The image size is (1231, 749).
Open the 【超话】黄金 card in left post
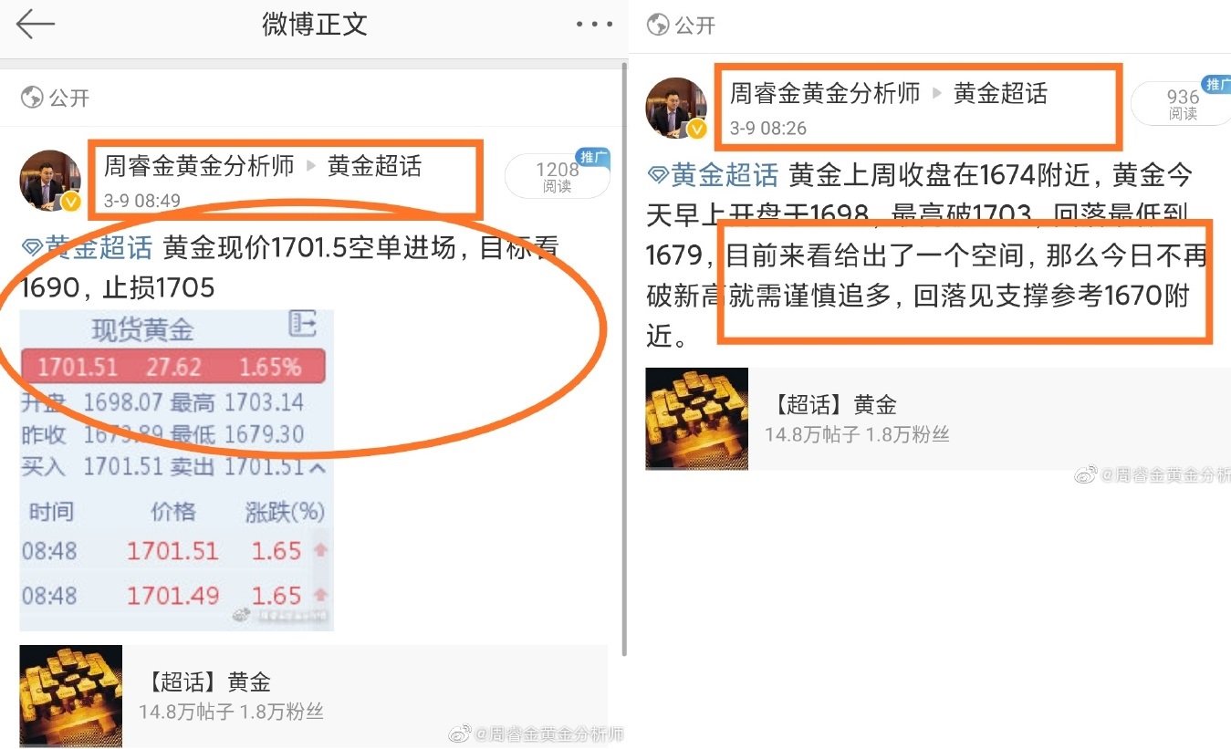point(314,696)
